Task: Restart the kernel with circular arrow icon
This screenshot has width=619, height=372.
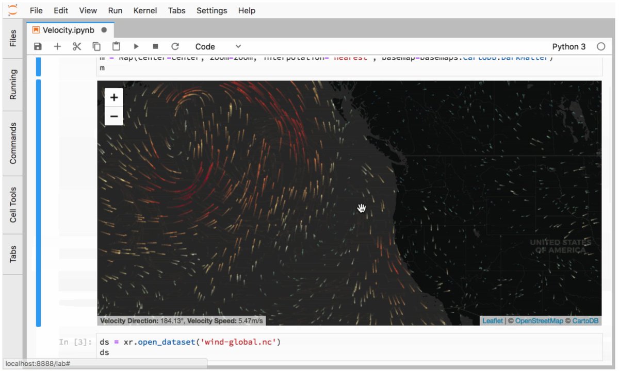Action: coord(175,46)
